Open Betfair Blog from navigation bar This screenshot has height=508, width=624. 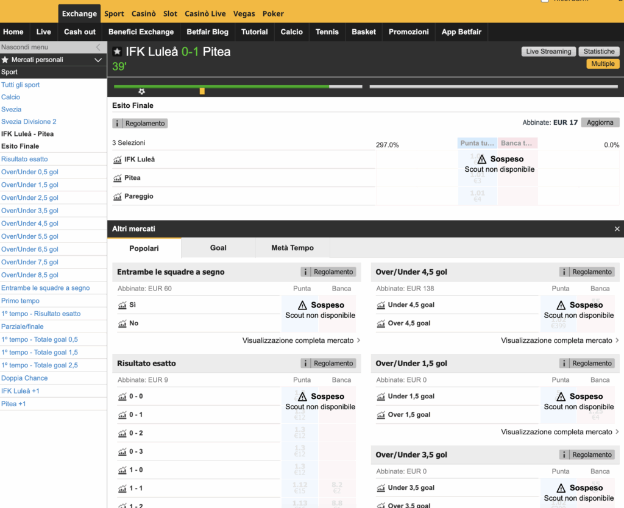click(207, 32)
